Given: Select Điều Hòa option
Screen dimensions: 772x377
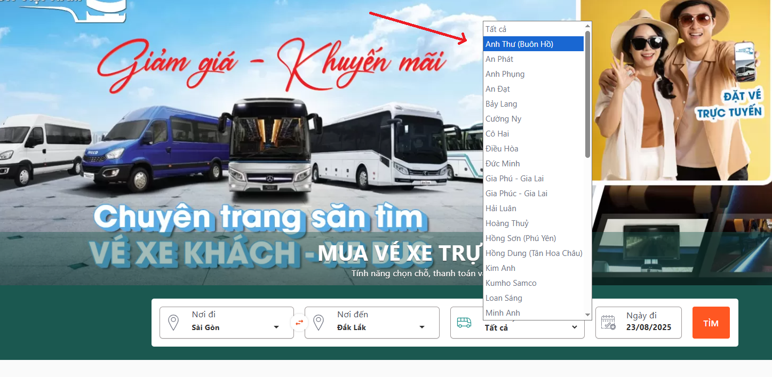Looking at the screenshot, I should [534, 149].
